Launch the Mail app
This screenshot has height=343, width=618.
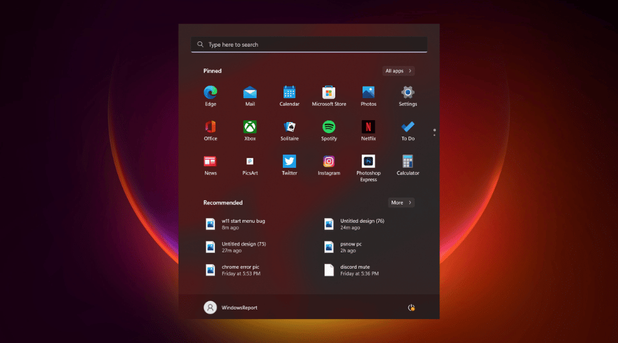coord(250,96)
